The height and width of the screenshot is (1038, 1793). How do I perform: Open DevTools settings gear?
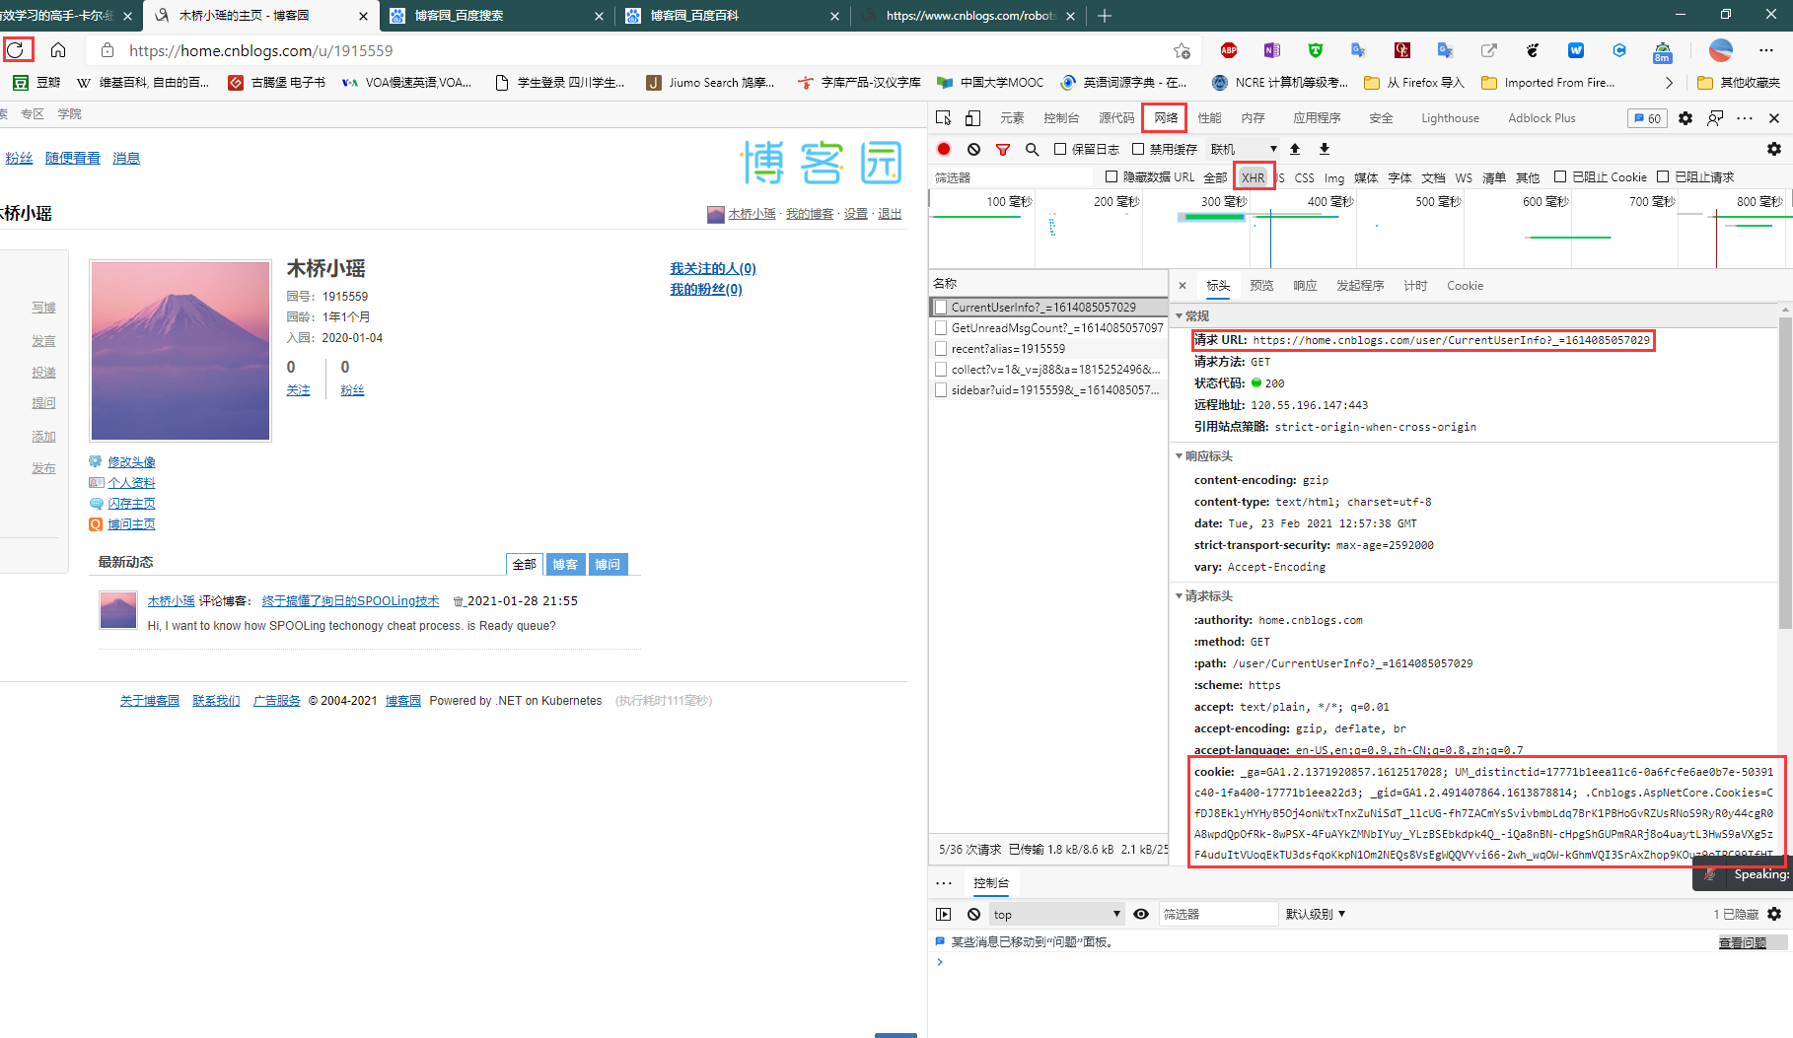tap(1685, 118)
